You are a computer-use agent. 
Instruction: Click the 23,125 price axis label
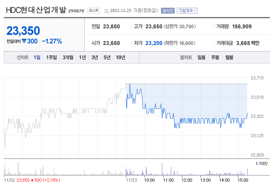pos(257,136)
